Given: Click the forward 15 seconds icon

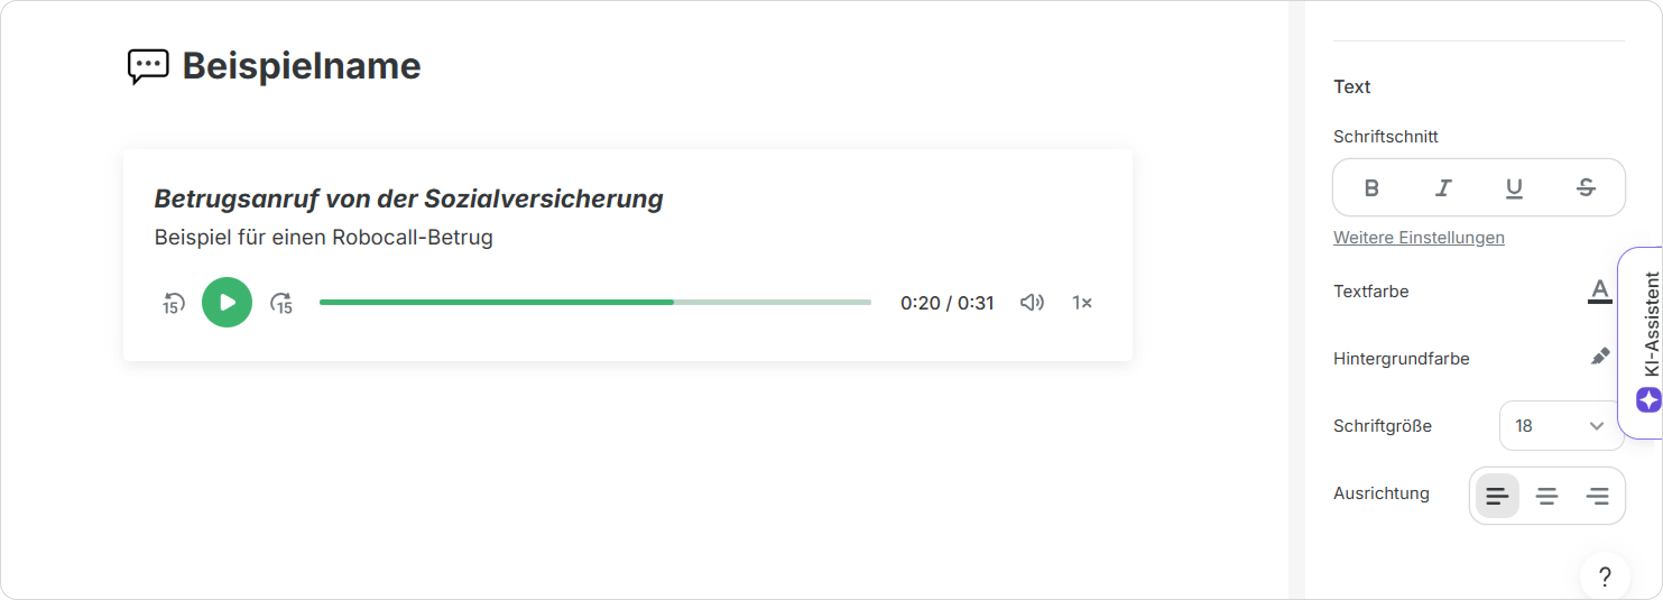Looking at the screenshot, I should click(281, 303).
